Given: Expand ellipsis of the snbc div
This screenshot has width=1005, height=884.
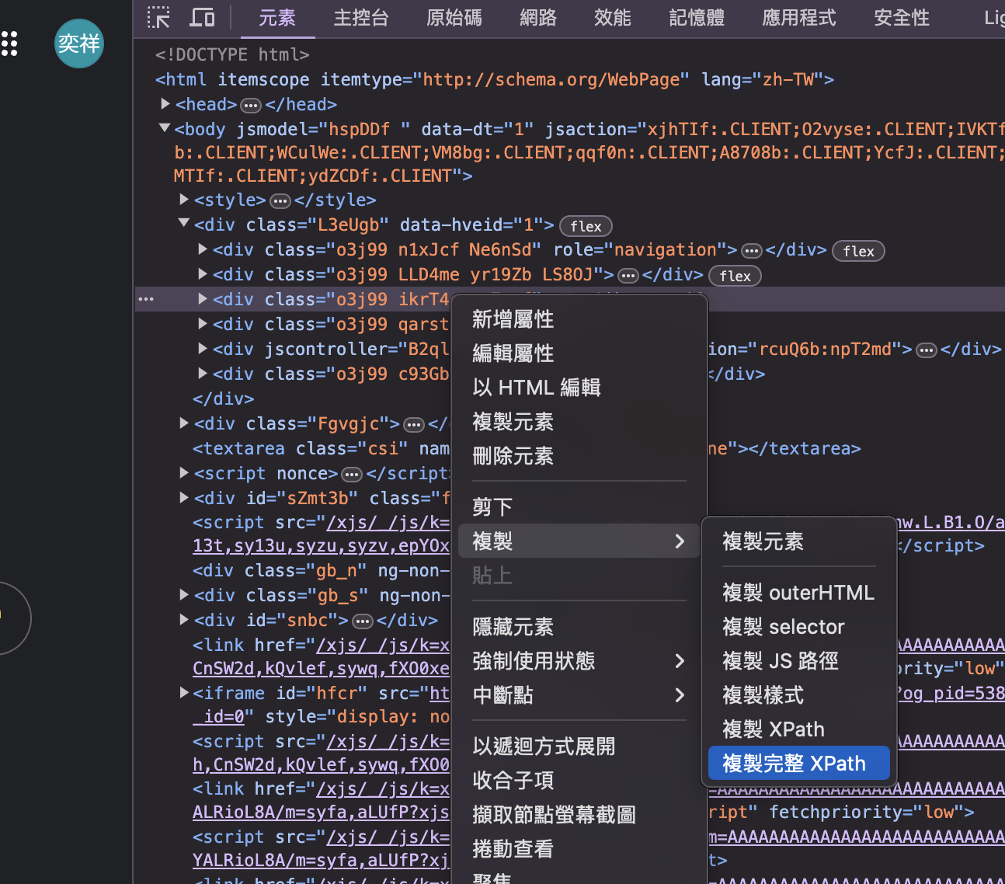Looking at the screenshot, I should coord(363,621).
